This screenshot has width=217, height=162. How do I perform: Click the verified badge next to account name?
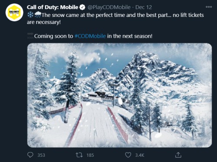82,7
